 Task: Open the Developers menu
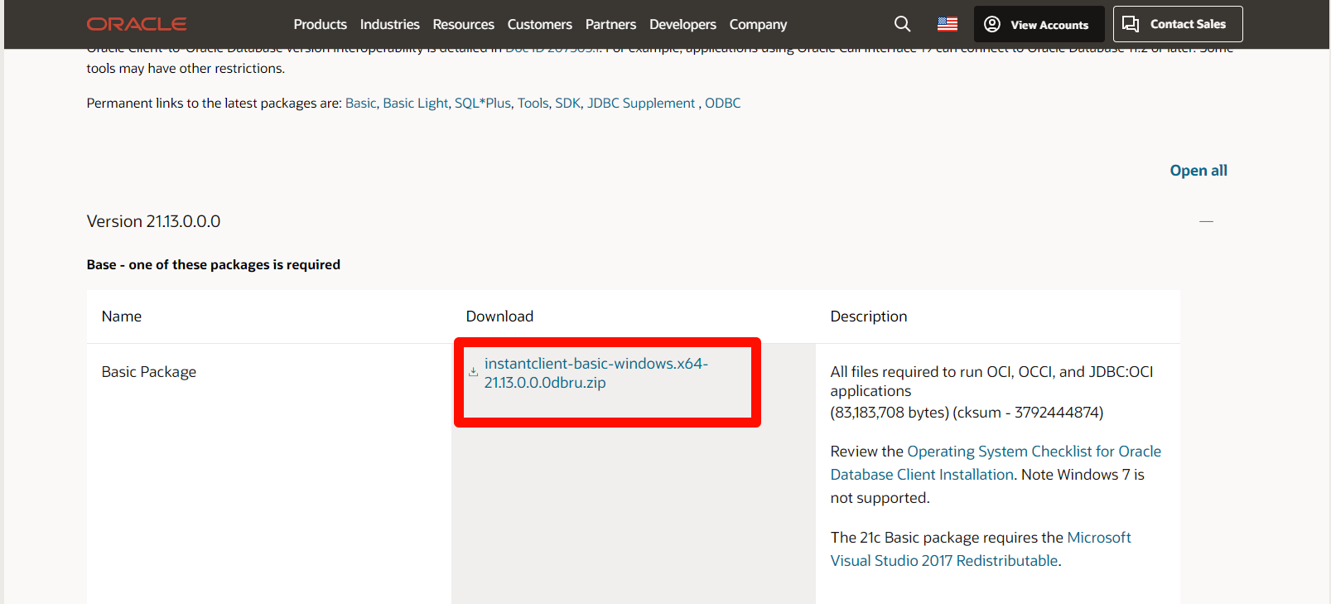[683, 25]
